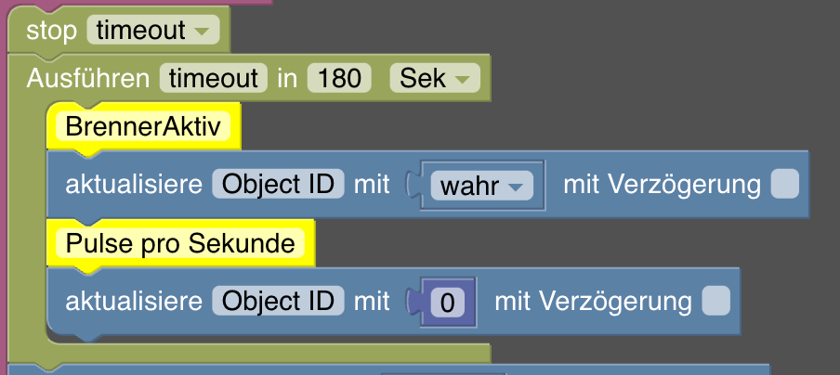Click the 0 number value field

click(447, 303)
